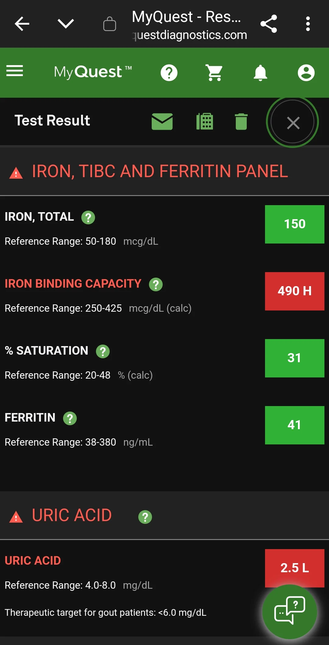Open IRON BINDING CAPACITY help link
329x645 pixels.
pos(155,284)
